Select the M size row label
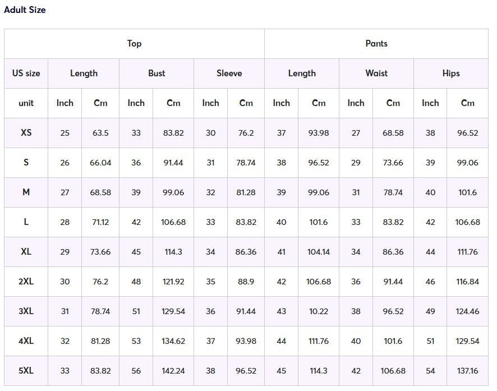Image resolution: width=497 pixels, height=391 pixels. (x=26, y=192)
